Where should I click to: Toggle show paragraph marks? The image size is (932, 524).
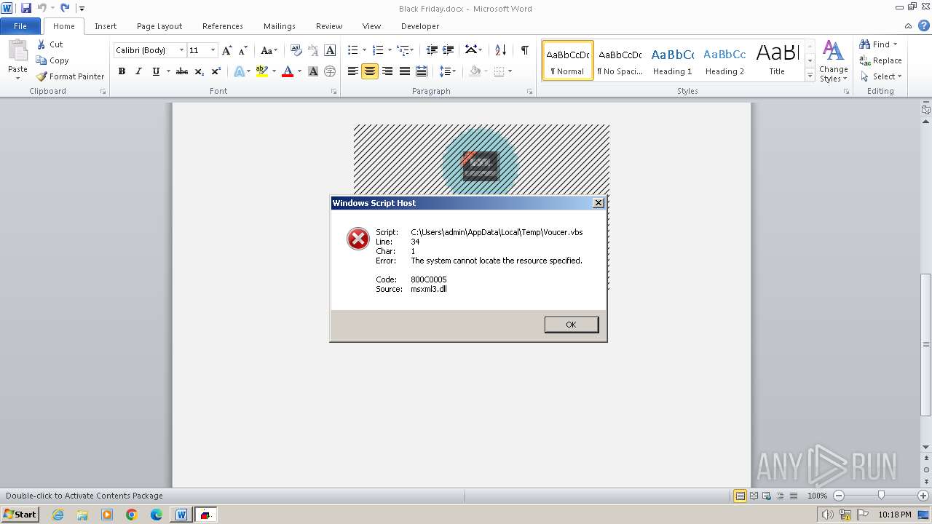click(524, 50)
